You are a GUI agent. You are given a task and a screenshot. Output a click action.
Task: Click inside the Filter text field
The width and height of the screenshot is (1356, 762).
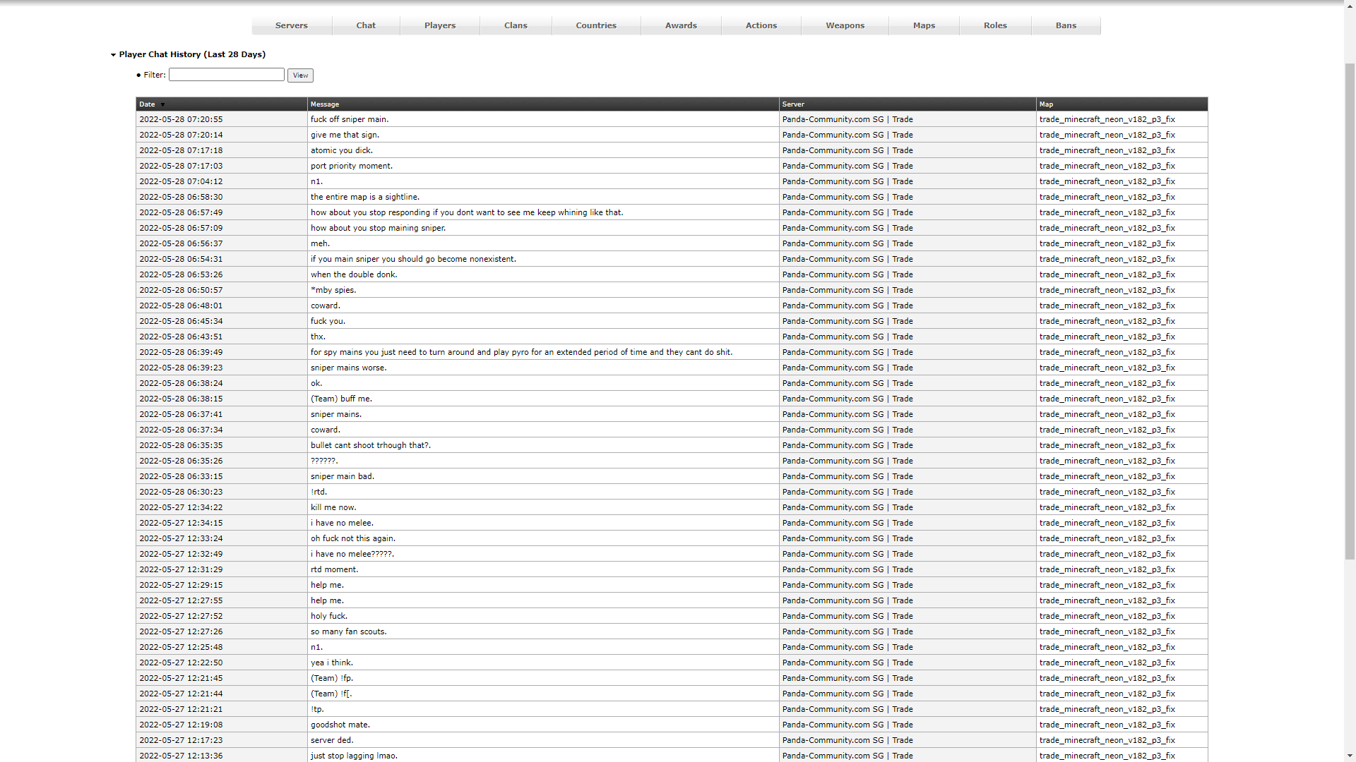pos(226,74)
